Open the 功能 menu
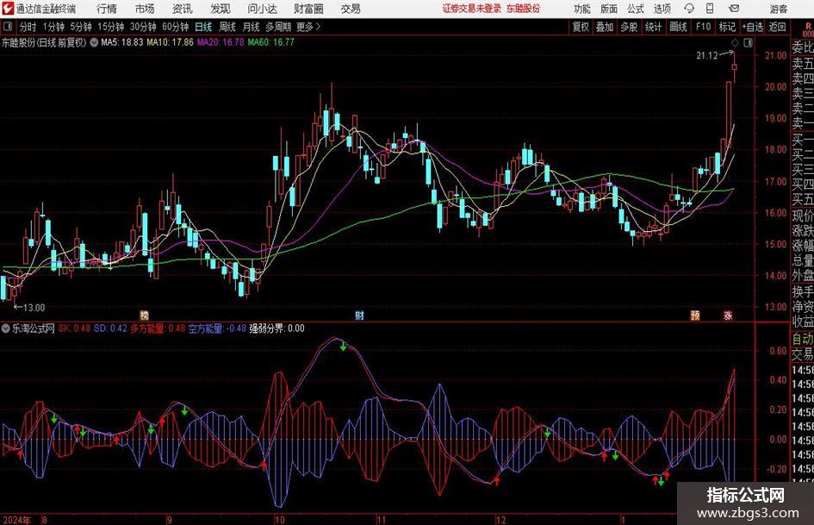The image size is (814, 525). click(582, 9)
